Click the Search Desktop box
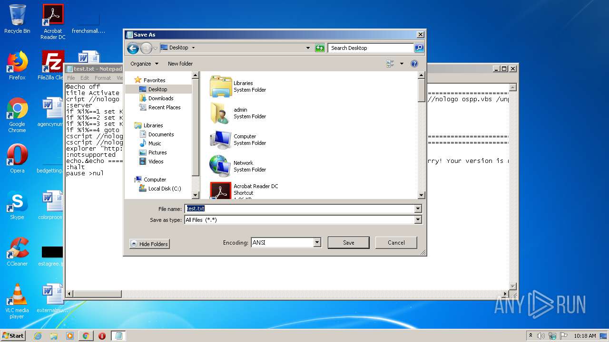This screenshot has width=609, height=342. click(371, 48)
